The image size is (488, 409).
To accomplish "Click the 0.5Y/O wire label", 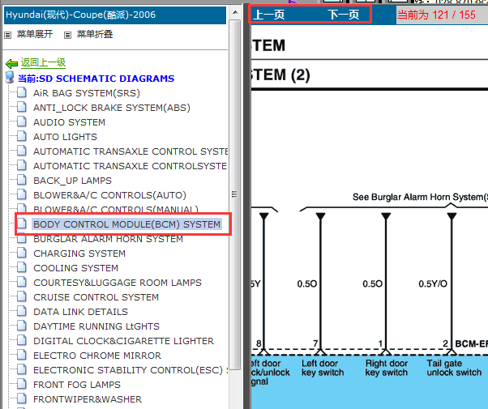I will (433, 283).
